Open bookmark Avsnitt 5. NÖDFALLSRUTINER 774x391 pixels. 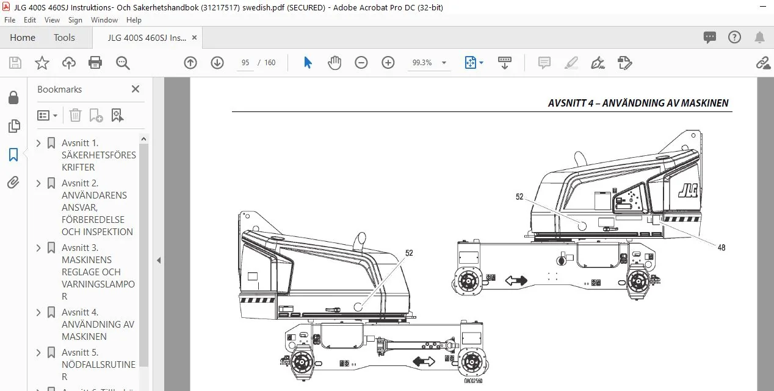pos(98,365)
